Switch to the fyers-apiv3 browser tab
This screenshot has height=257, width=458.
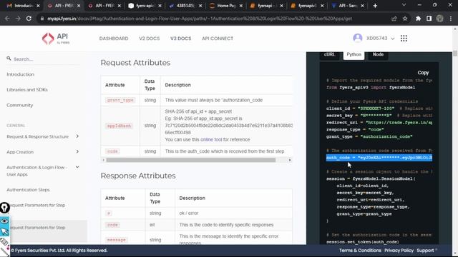point(145,6)
